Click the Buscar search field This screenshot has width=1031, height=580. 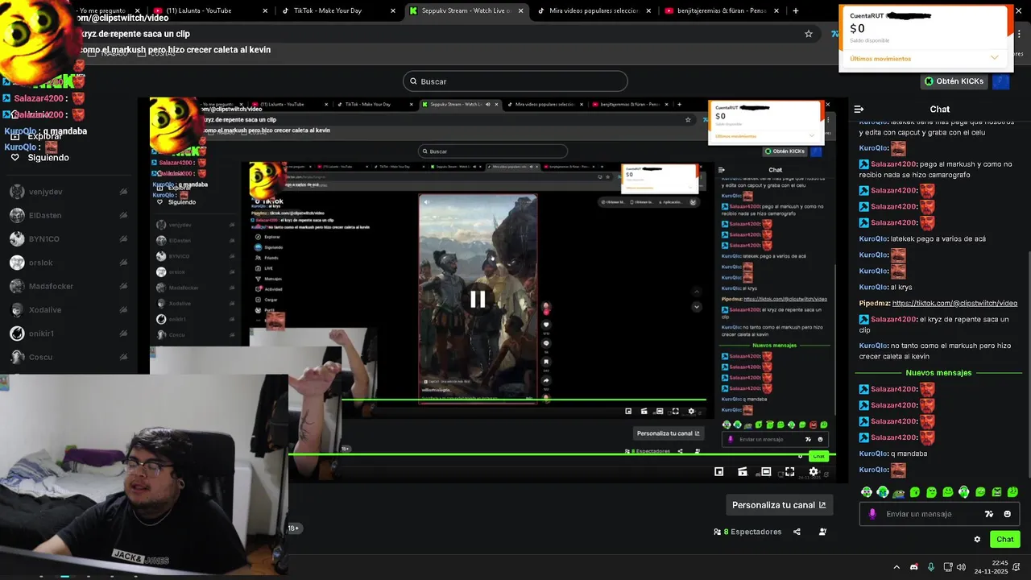[515, 81]
